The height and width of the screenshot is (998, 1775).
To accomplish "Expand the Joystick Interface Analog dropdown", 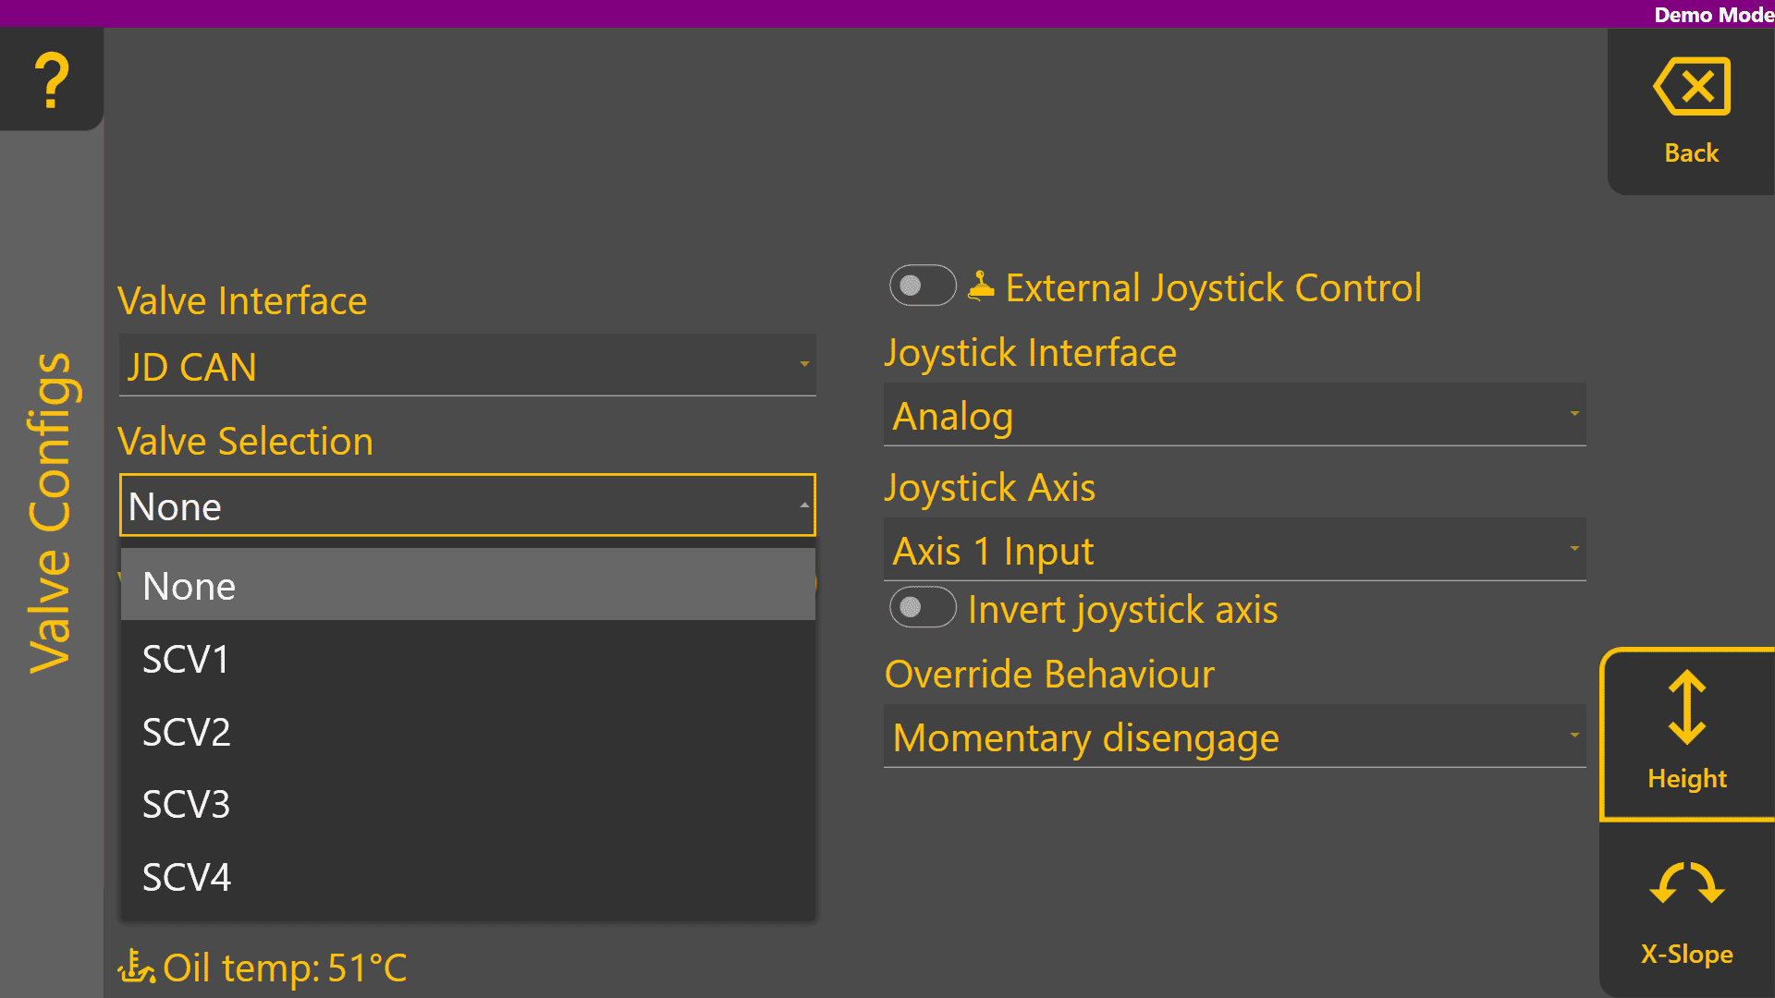I will click(1234, 415).
